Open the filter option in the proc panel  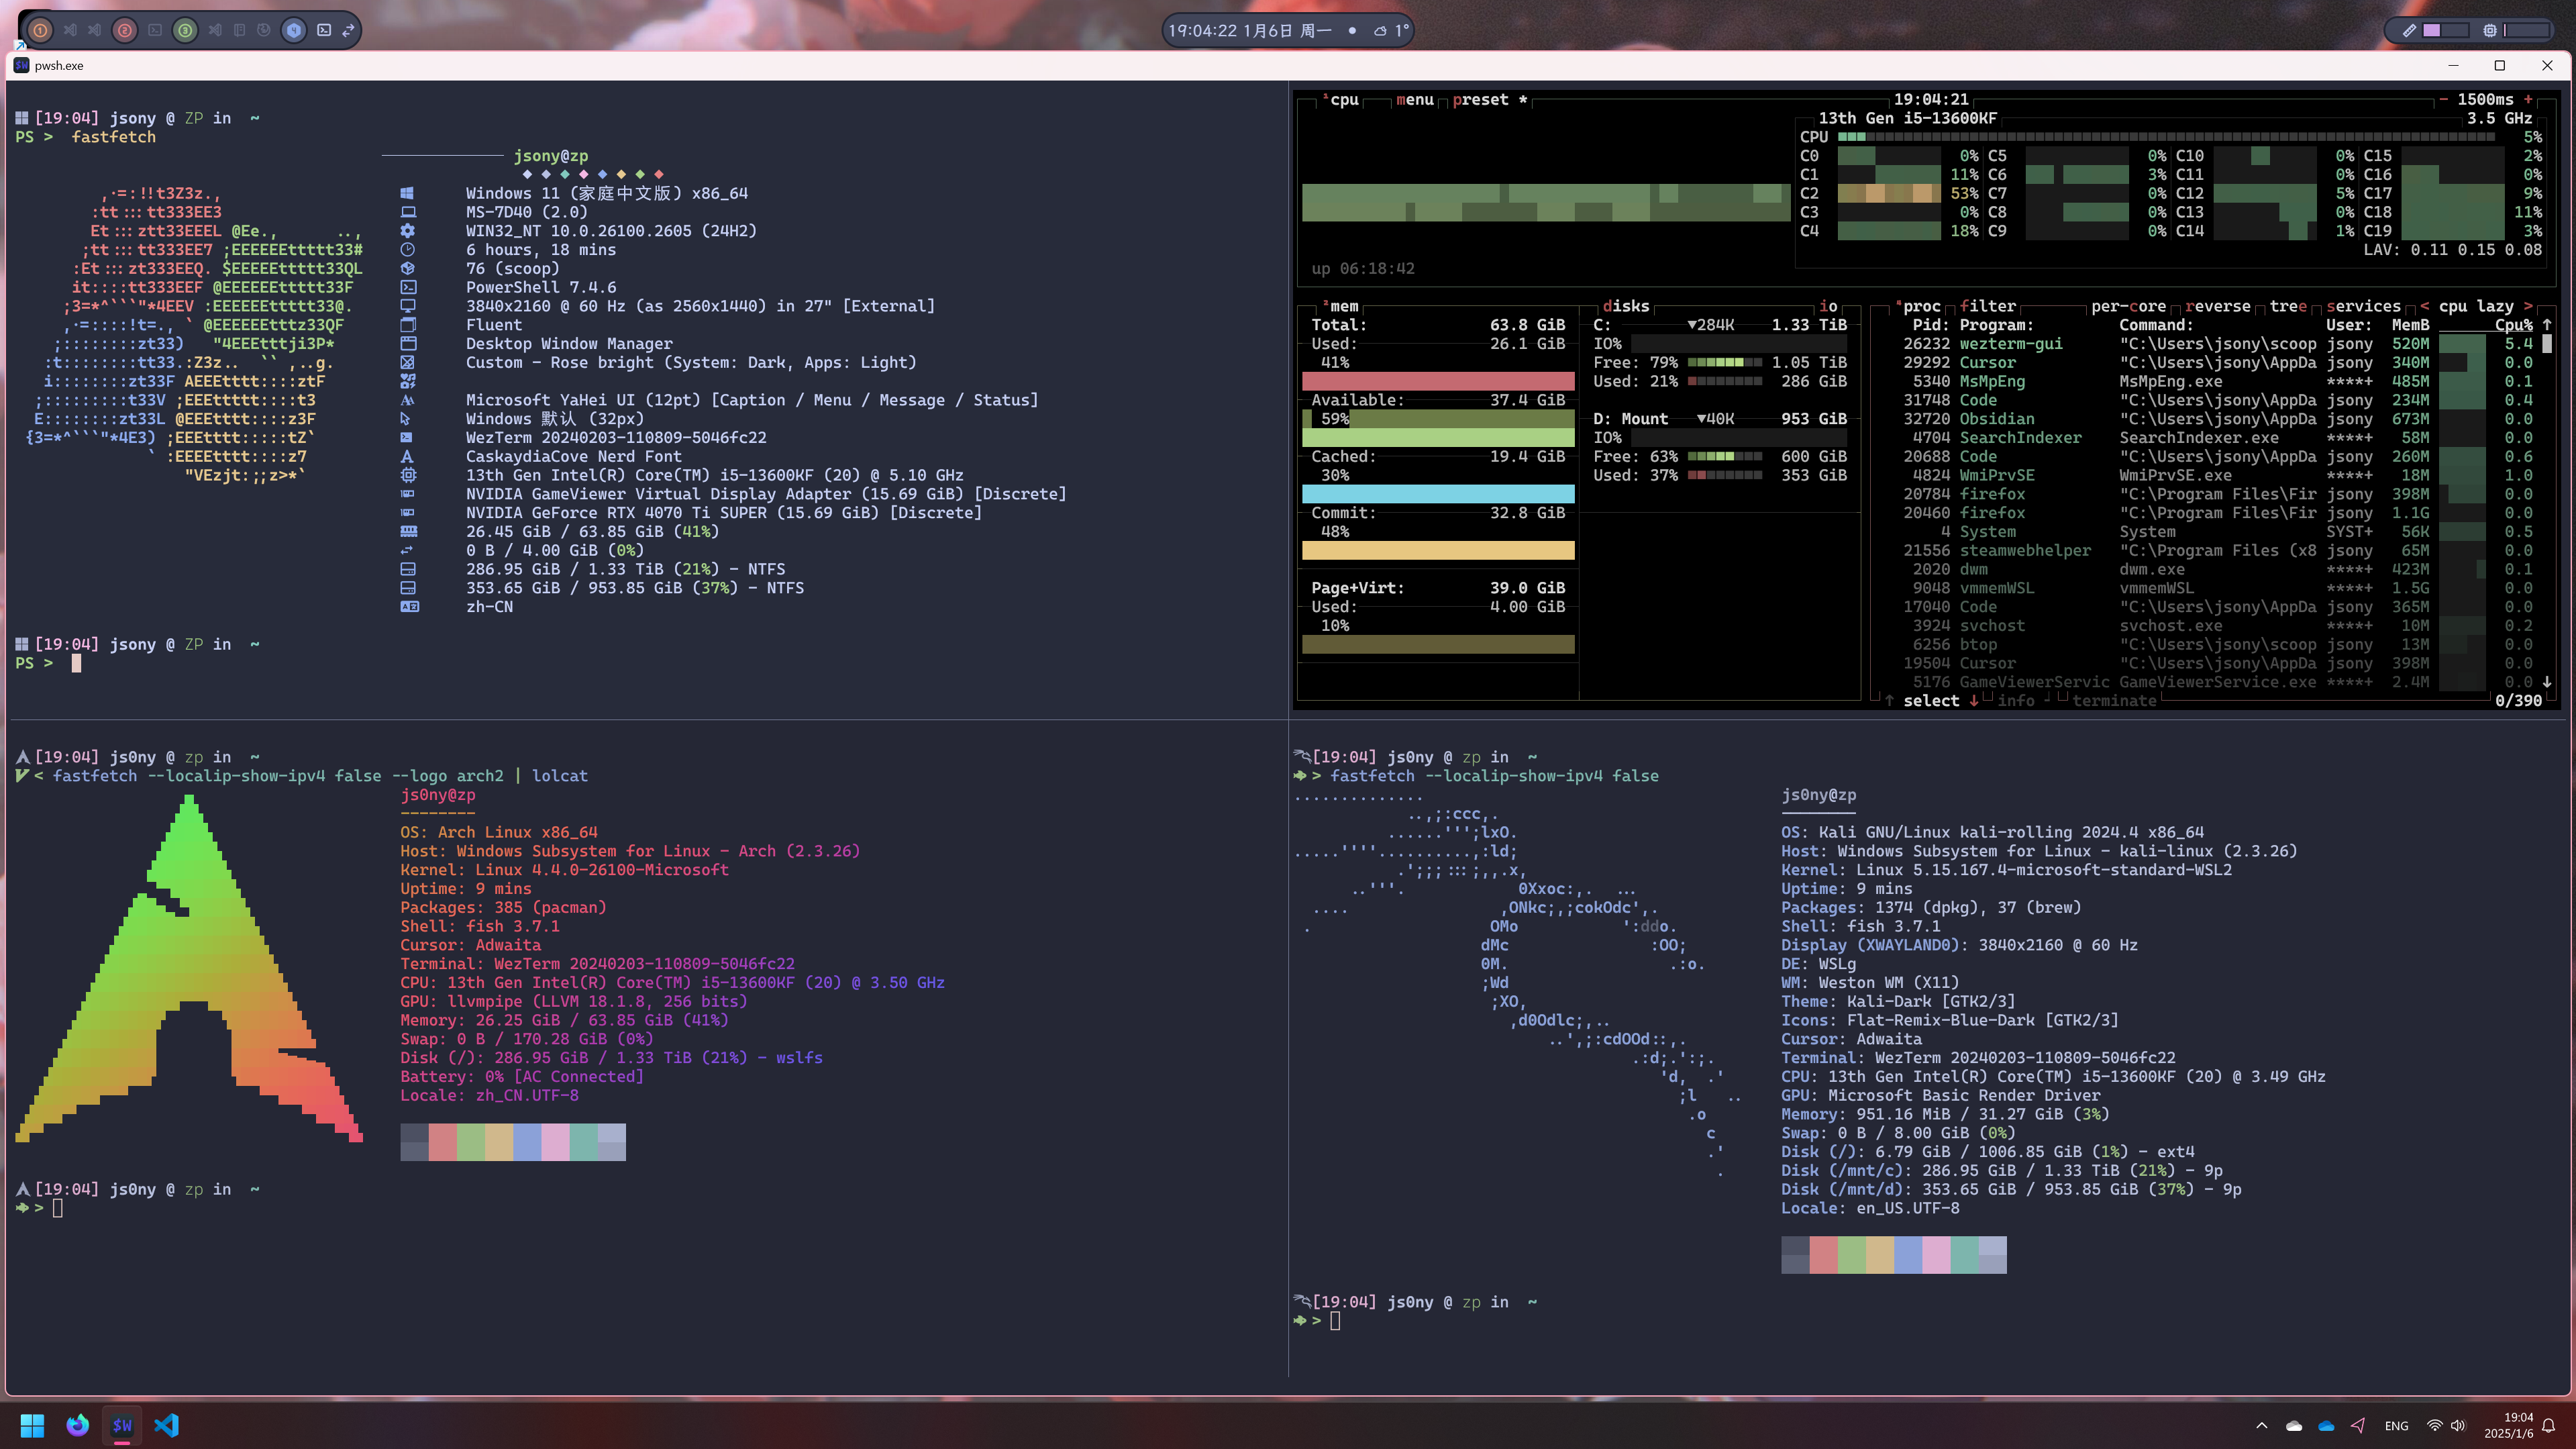point(1988,306)
